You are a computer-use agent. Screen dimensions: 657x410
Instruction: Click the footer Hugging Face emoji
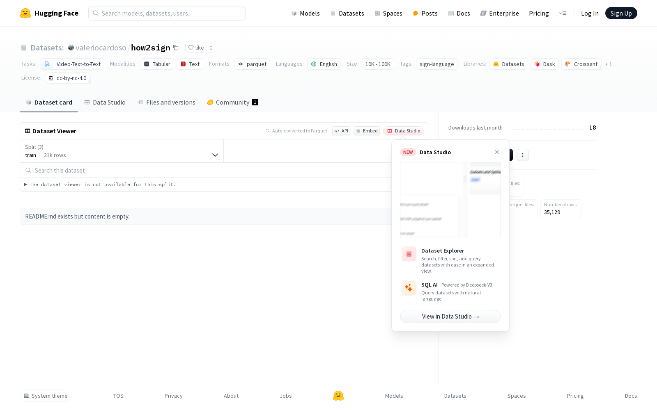[x=338, y=396]
